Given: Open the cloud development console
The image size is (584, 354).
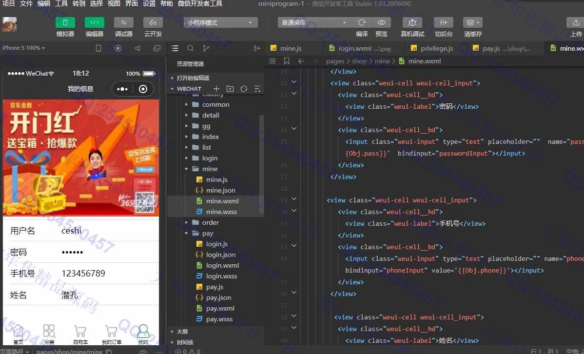Looking at the screenshot, I should 153,23.
